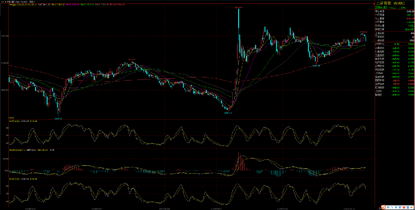The width and height of the screenshot is (415, 210).
Task: Click the lowest price label below chart trough
Action: click(x=59, y=118)
